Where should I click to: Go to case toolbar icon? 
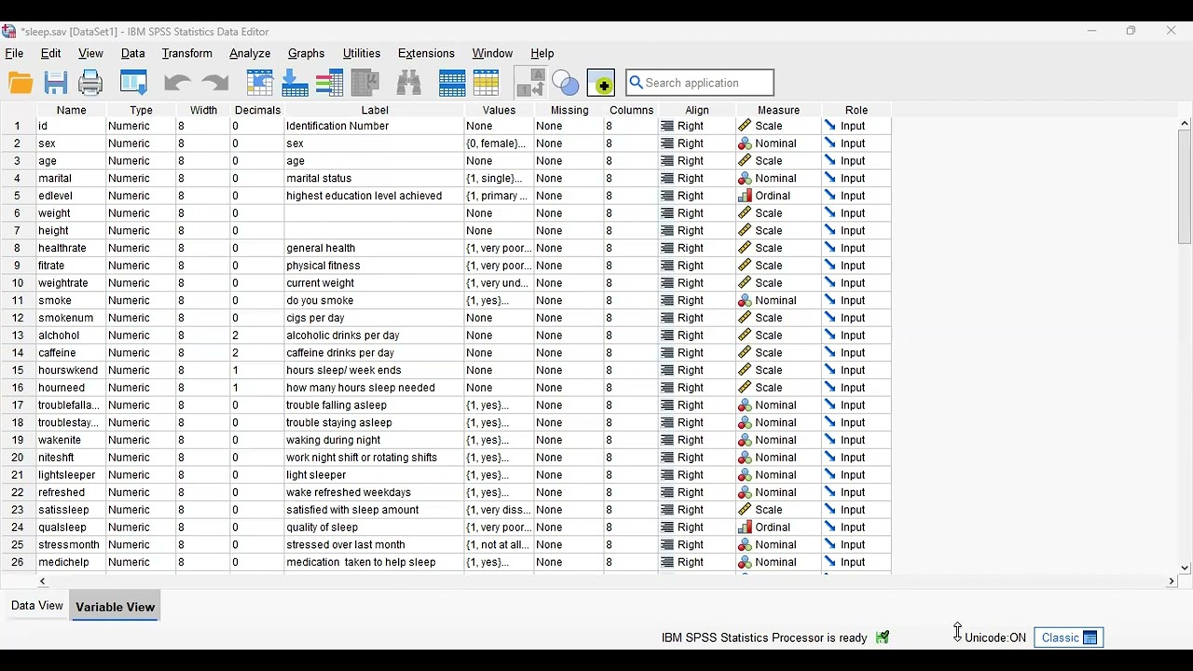pos(260,83)
